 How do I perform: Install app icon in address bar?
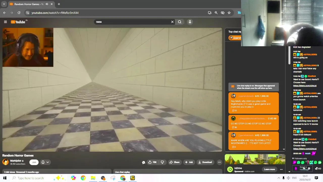click(210, 13)
